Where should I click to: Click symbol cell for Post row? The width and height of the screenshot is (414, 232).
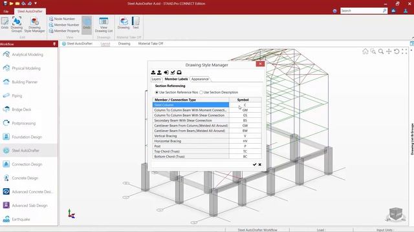coord(245,146)
